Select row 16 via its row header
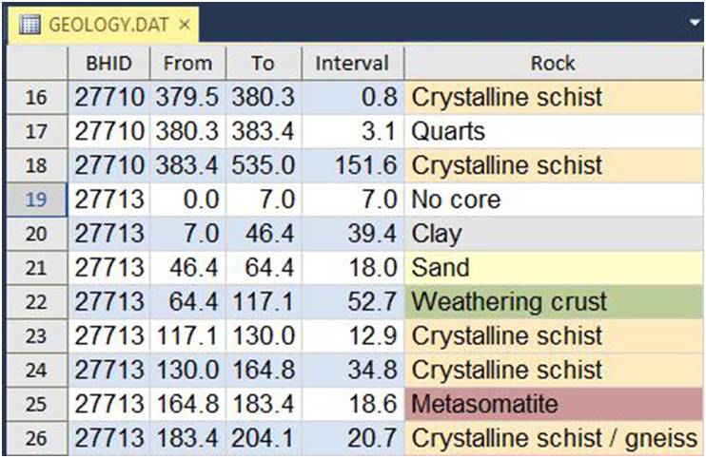706x458 pixels. [37, 97]
